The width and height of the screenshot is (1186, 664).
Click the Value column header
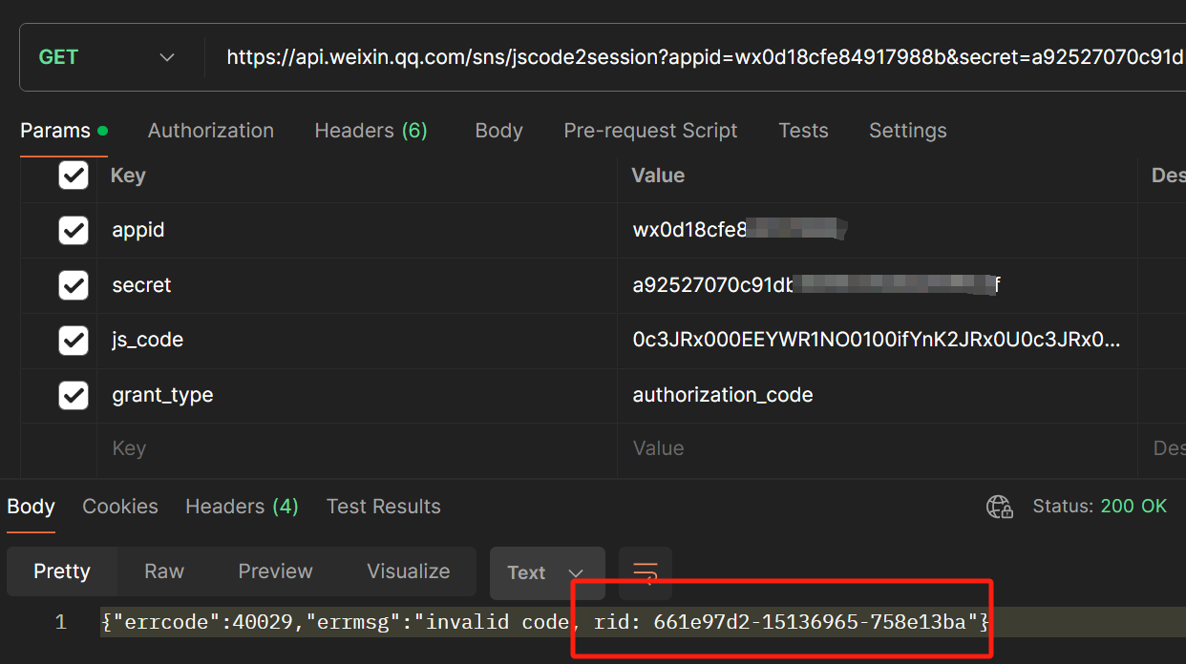658,176
